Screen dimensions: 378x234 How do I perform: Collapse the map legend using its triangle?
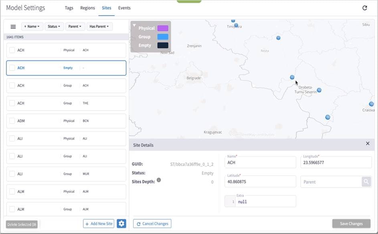(x=135, y=24)
